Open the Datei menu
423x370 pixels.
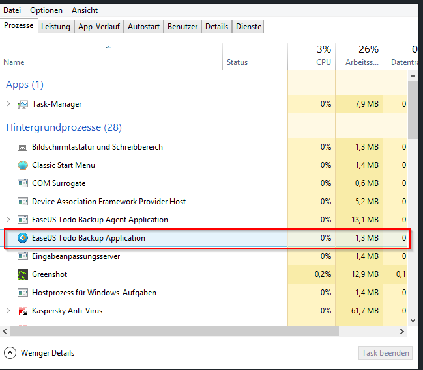tap(12, 10)
